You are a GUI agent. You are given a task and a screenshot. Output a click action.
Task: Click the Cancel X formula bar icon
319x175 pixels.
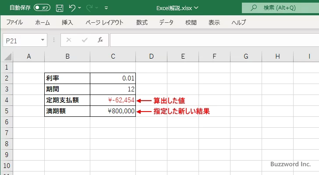click(69, 40)
